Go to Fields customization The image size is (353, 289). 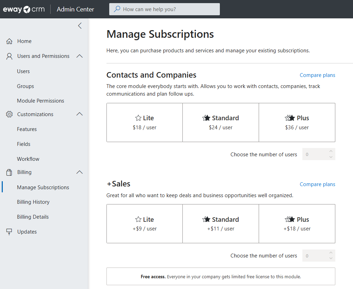pyautogui.click(x=24, y=144)
